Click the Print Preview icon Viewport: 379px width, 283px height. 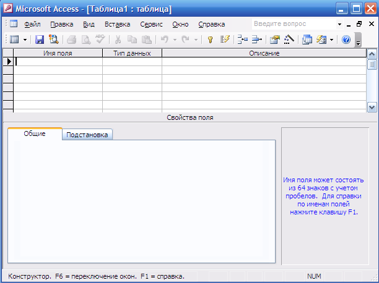86,40
